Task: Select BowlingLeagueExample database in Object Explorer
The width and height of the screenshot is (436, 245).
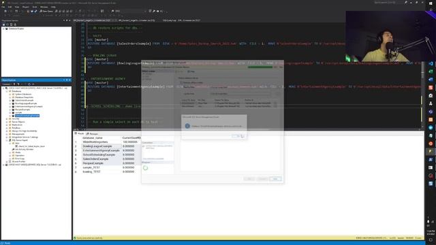Action: click(26, 103)
